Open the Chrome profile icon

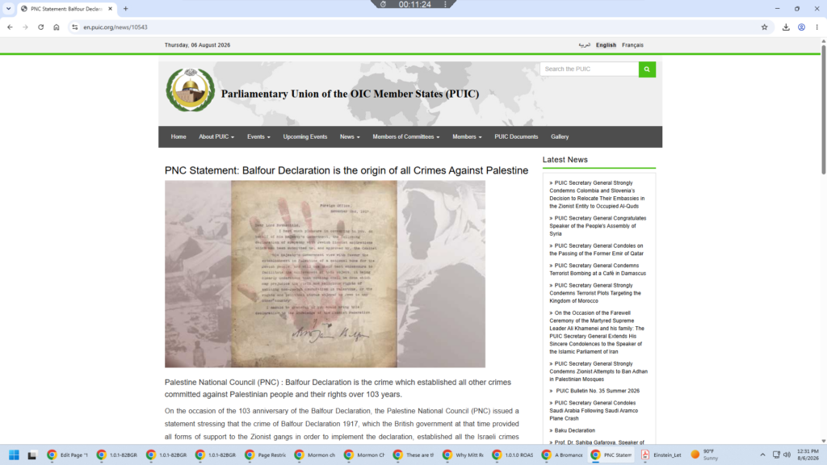tap(801, 27)
